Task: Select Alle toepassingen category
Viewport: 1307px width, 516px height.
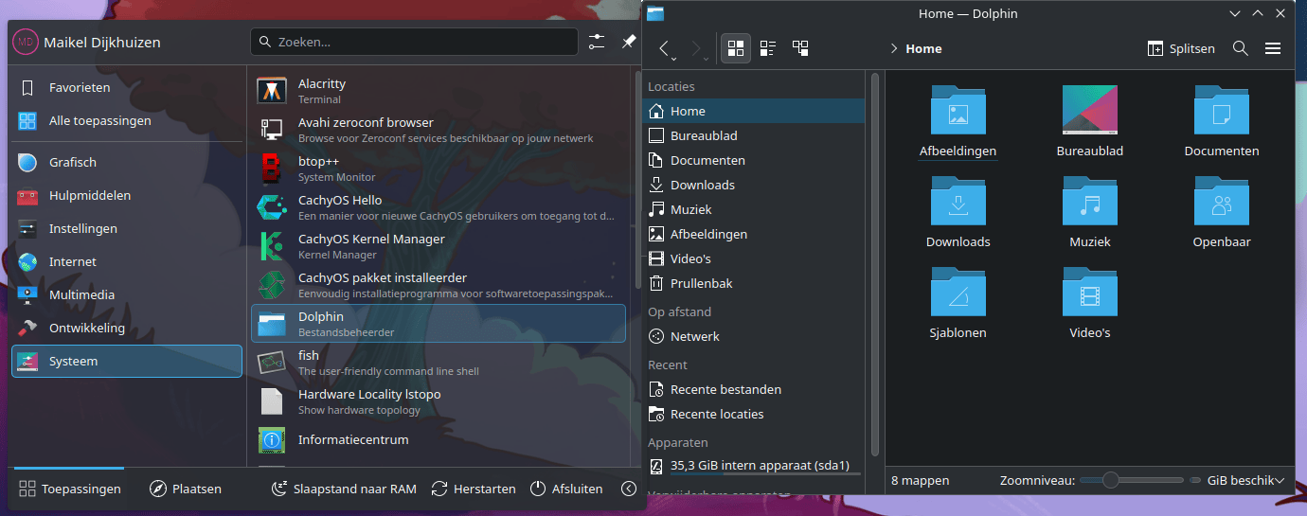Action: point(127,120)
